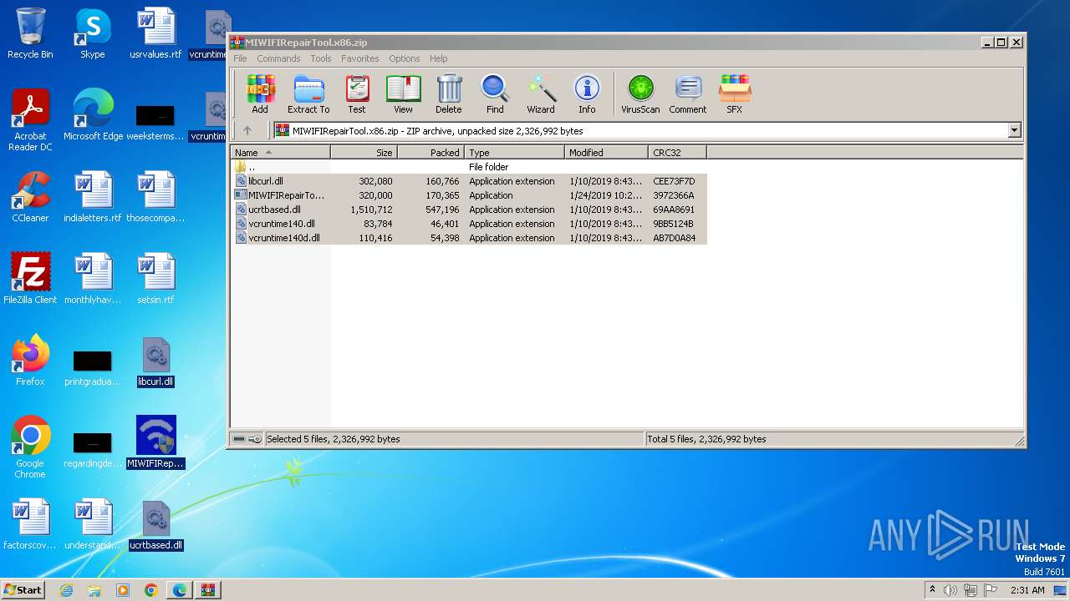
Task: Select setsin.rtf on the desktop
Action: coord(155,280)
